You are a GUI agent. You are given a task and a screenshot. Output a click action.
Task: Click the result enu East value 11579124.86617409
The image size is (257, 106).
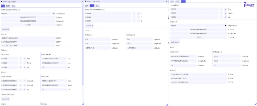54,81
